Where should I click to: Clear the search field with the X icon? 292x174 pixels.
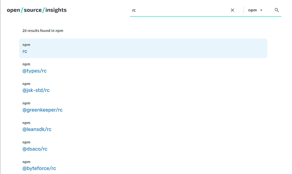[x=232, y=10]
